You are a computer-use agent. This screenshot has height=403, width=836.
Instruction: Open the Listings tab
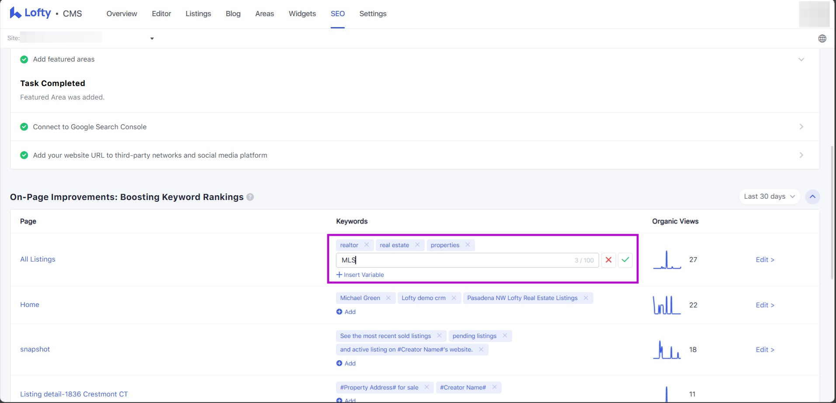(198, 14)
